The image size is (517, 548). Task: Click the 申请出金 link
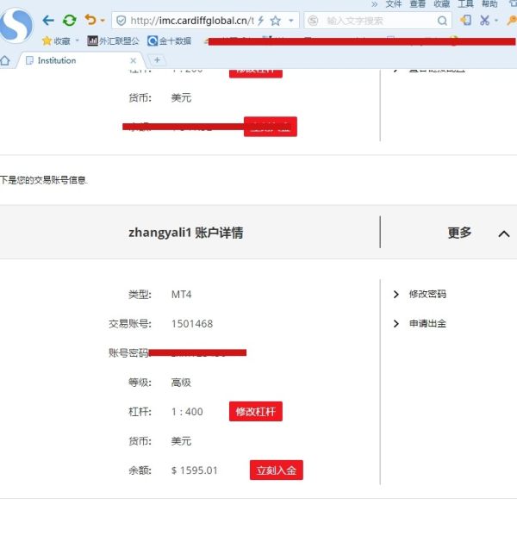click(x=427, y=324)
